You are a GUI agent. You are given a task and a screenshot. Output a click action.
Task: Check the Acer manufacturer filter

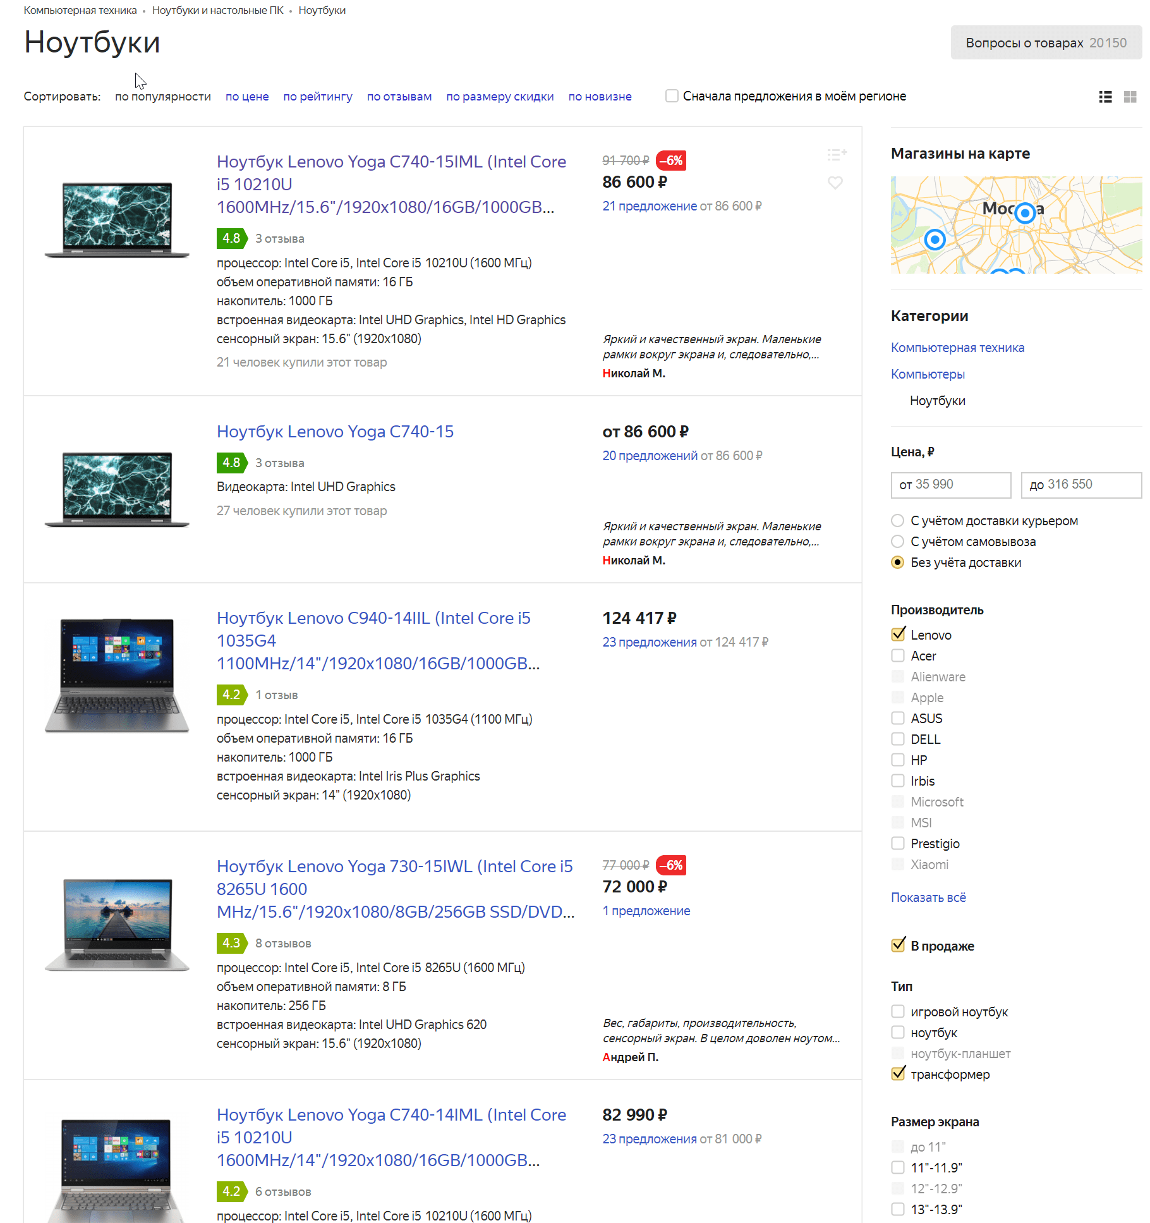[x=898, y=655]
